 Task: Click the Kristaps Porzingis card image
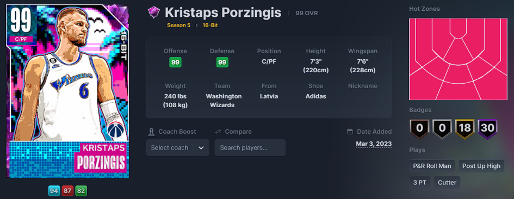[68, 91]
